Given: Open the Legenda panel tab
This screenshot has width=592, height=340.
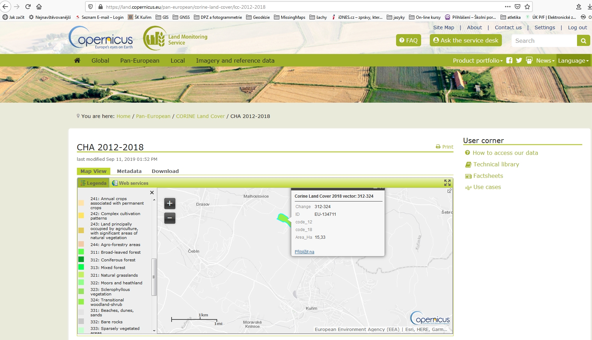Looking at the screenshot, I should (x=93, y=183).
